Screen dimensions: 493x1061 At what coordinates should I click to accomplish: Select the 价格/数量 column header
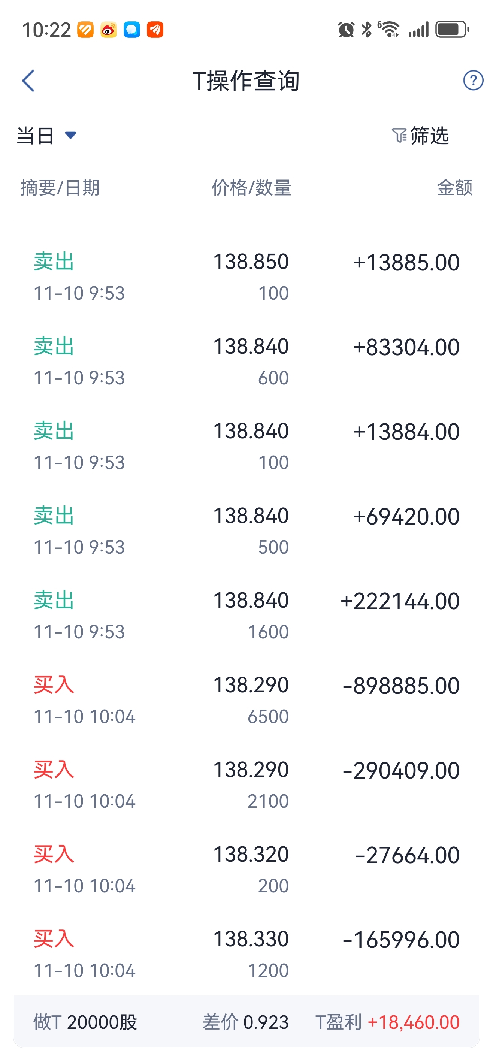[x=251, y=188]
